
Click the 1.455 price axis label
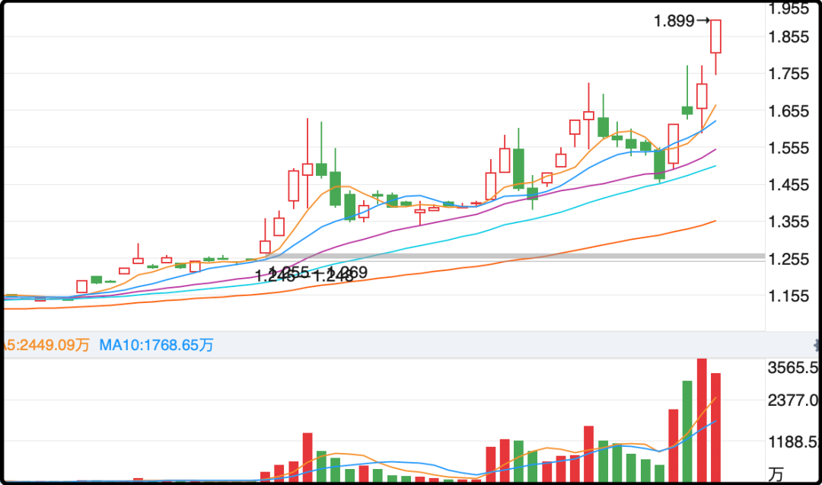click(789, 185)
